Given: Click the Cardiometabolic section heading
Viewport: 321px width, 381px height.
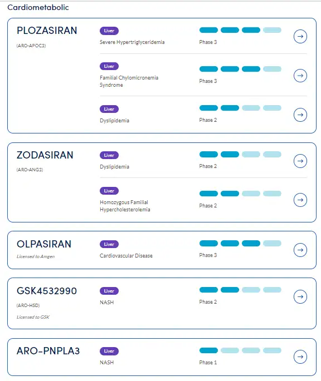Looking at the screenshot, I should coord(38,7).
